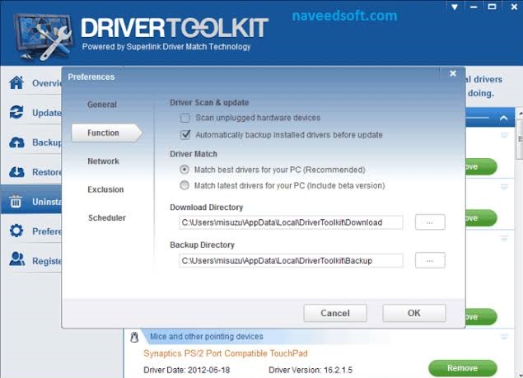The image size is (523, 378).
Task: Click the Preferences gear icon in sidebar
Action: click(x=16, y=231)
